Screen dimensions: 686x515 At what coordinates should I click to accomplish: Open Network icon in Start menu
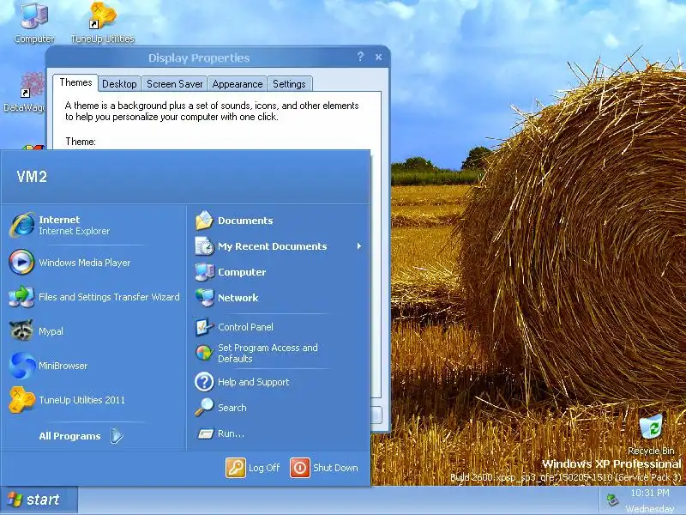tap(204, 297)
